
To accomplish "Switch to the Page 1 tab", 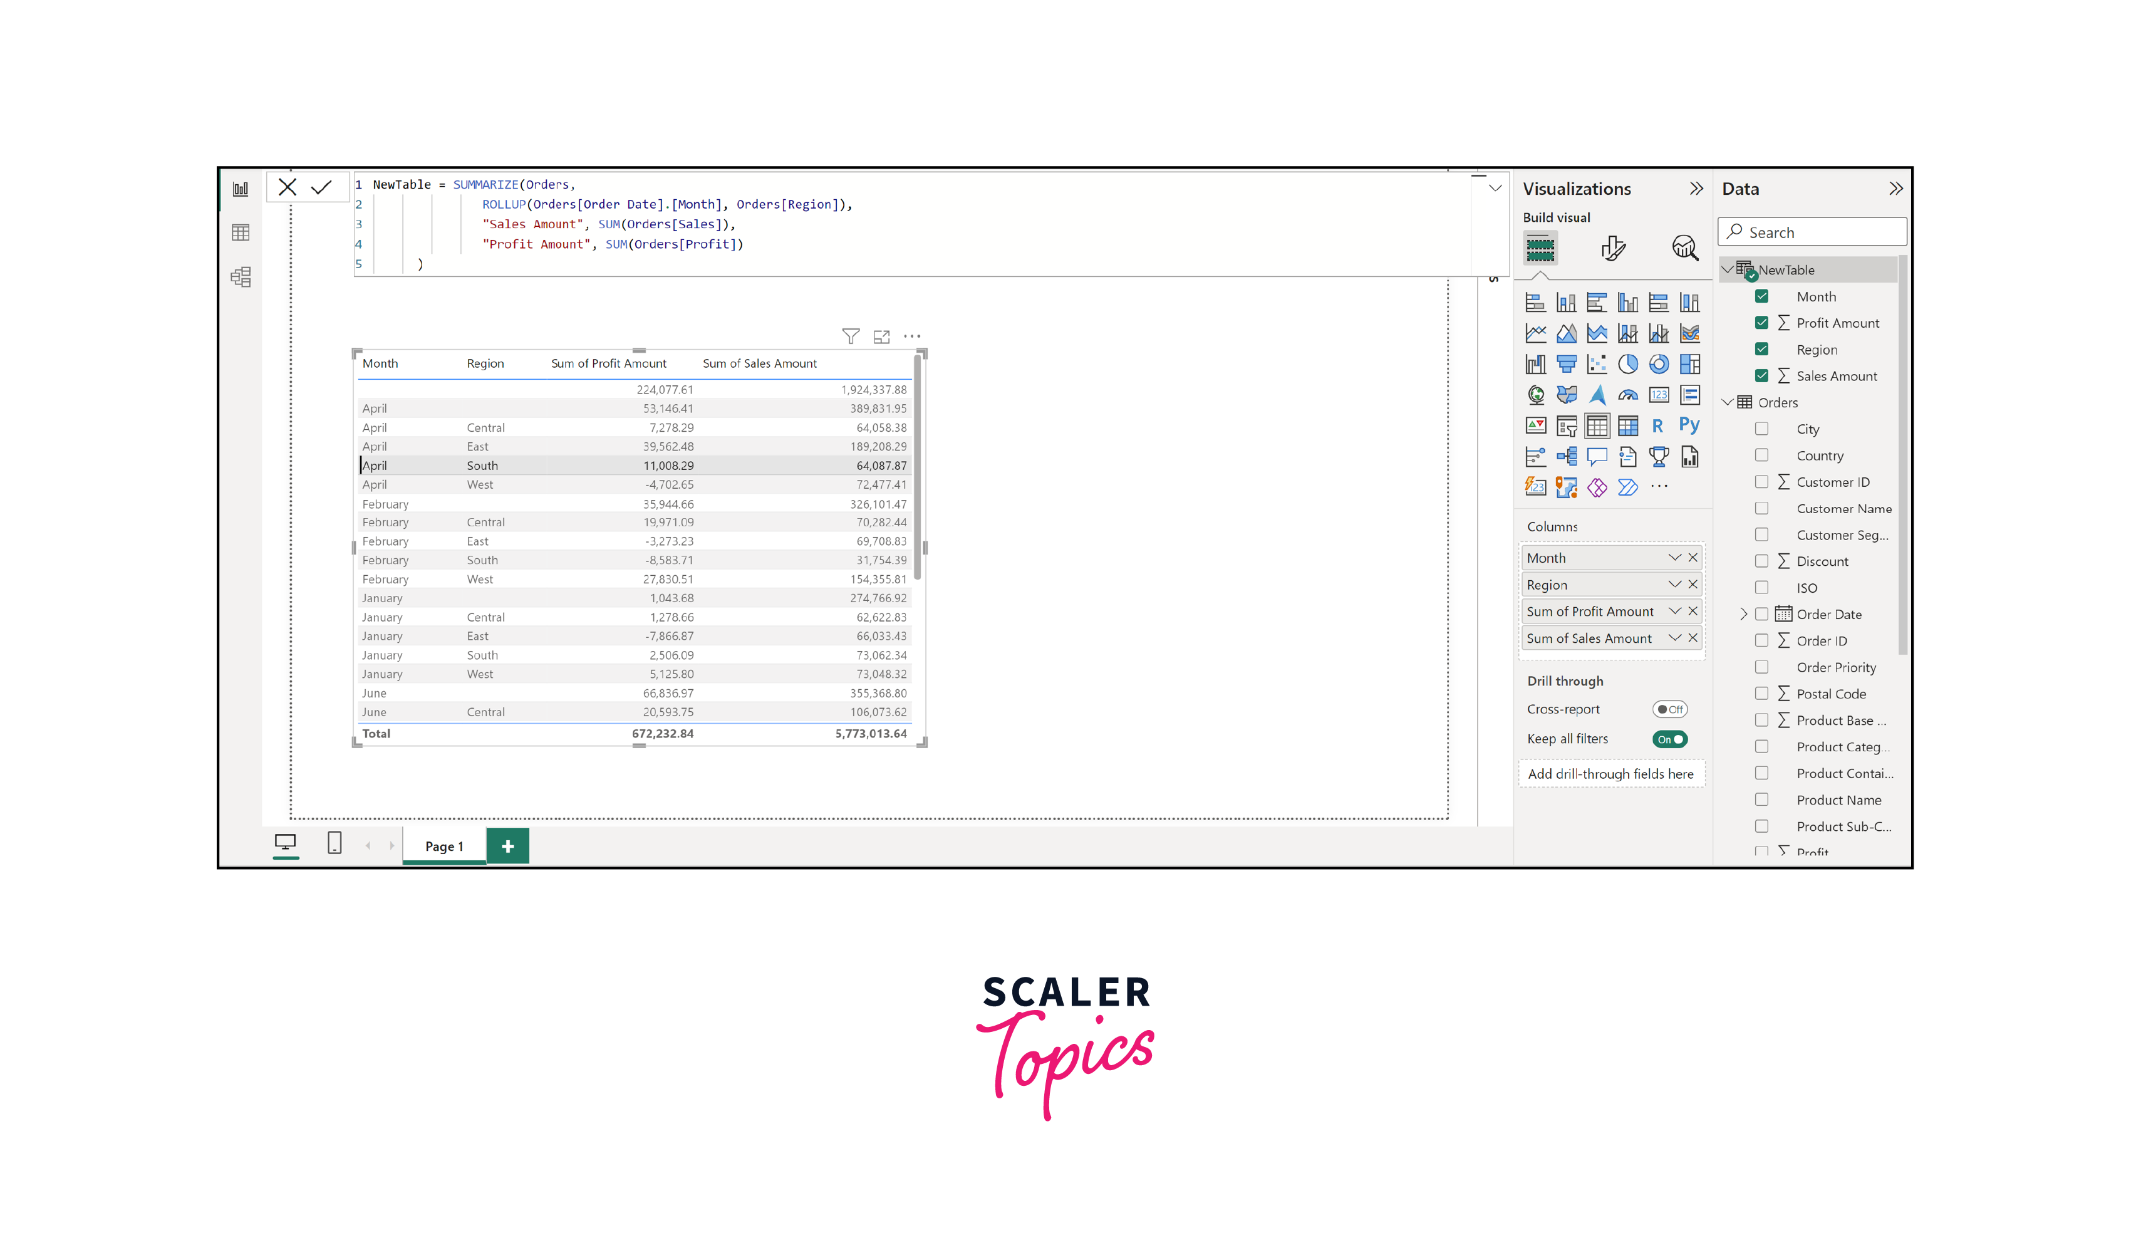I will click(x=444, y=846).
